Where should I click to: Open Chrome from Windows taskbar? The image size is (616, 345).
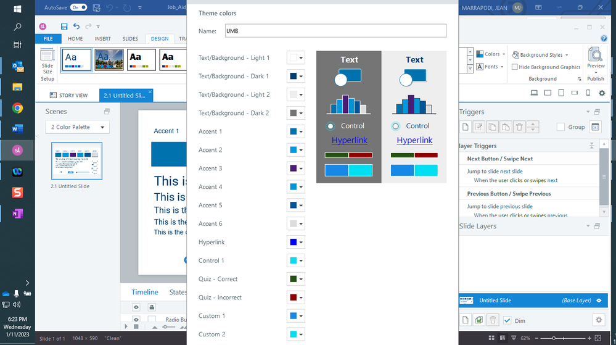click(17, 108)
